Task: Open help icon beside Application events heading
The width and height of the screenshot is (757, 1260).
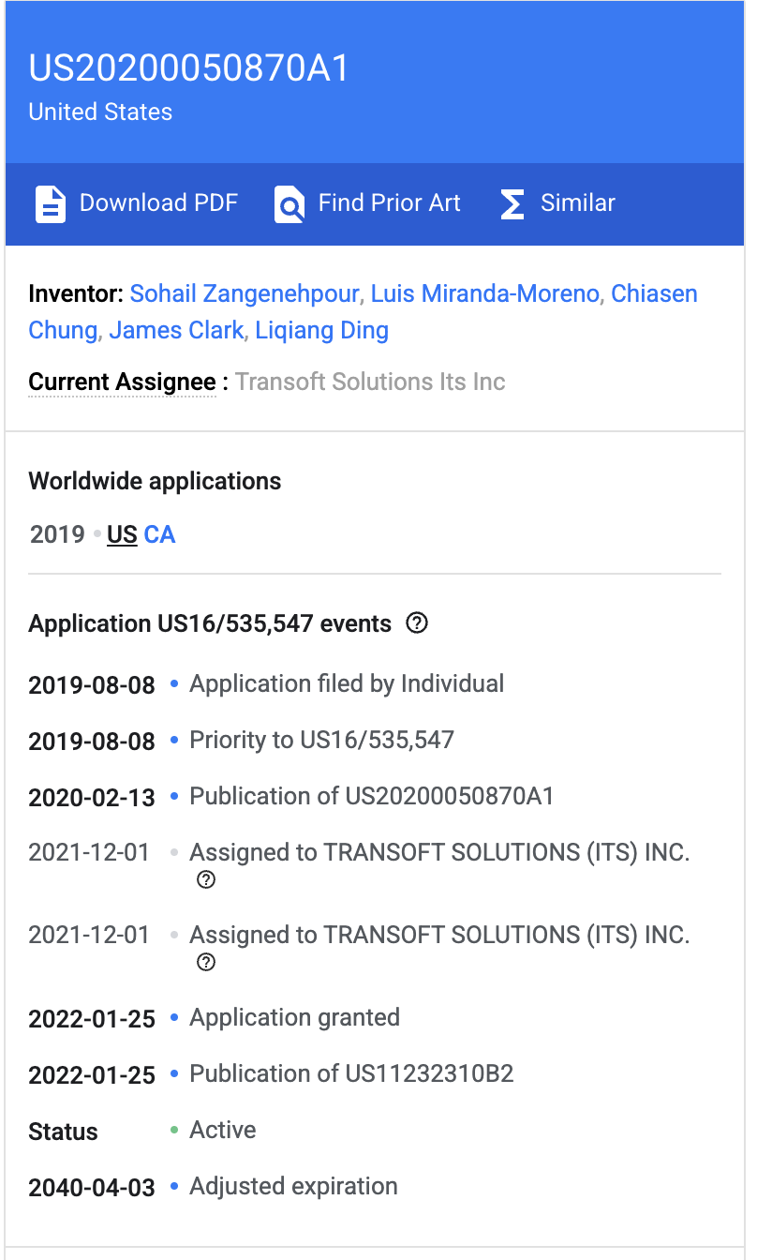Action: click(417, 623)
